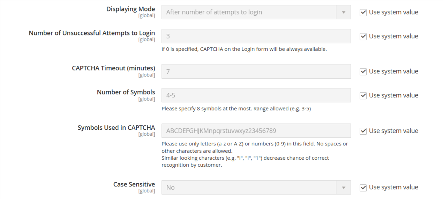This screenshot has width=443, height=199.
Task: Uncheck the Displaying Mode system value checkbox
Action: [x=363, y=13]
